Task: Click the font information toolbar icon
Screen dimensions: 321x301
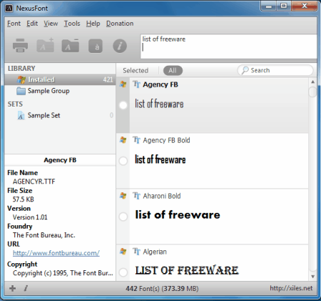Action: point(120,46)
